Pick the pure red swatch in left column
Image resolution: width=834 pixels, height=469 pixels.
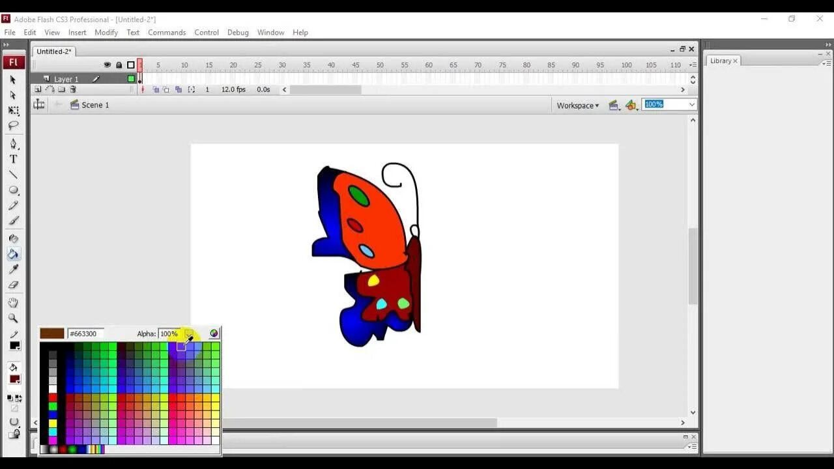(x=53, y=397)
